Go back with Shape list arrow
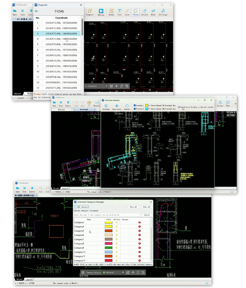 point(37,11)
